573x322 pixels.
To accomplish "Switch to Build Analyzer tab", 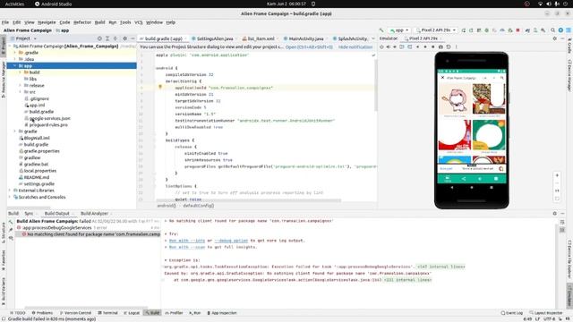I will [x=94, y=213].
